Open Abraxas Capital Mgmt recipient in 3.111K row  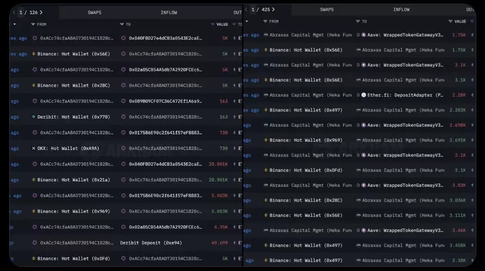coord(403,215)
